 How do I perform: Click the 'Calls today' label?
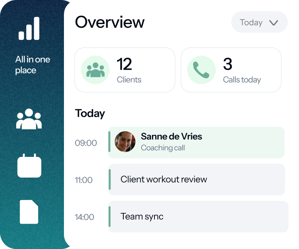point(242,80)
